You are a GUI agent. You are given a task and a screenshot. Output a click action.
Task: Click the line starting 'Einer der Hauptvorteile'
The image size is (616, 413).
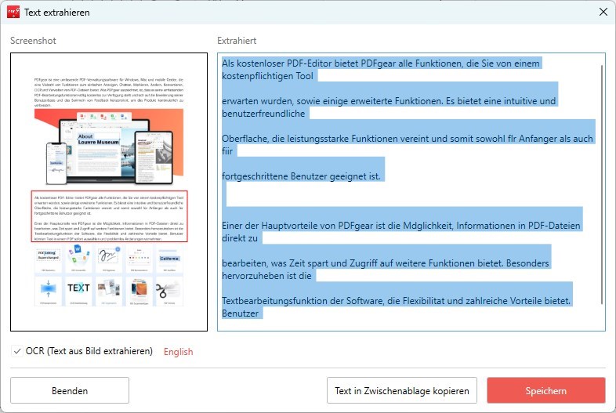[401, 226]
